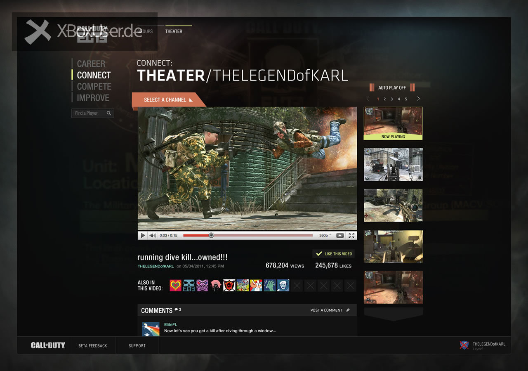The width and height of the screenshot is (528, 371).
Task: Switch to the Theater tab
Action: click(174, 31)
